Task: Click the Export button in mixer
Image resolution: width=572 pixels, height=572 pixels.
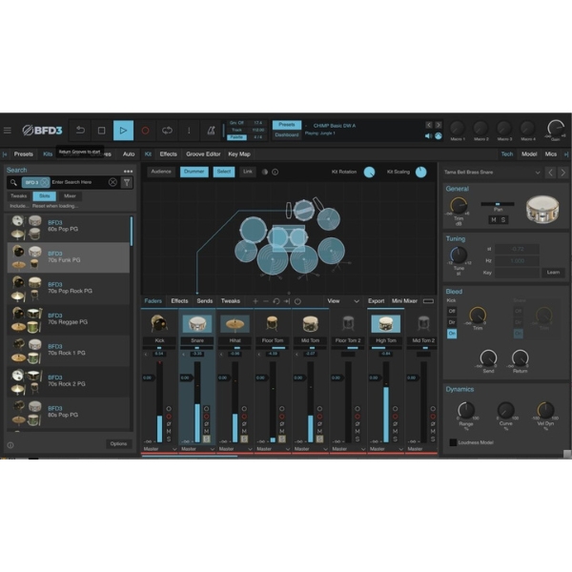Action: point(377,301)
